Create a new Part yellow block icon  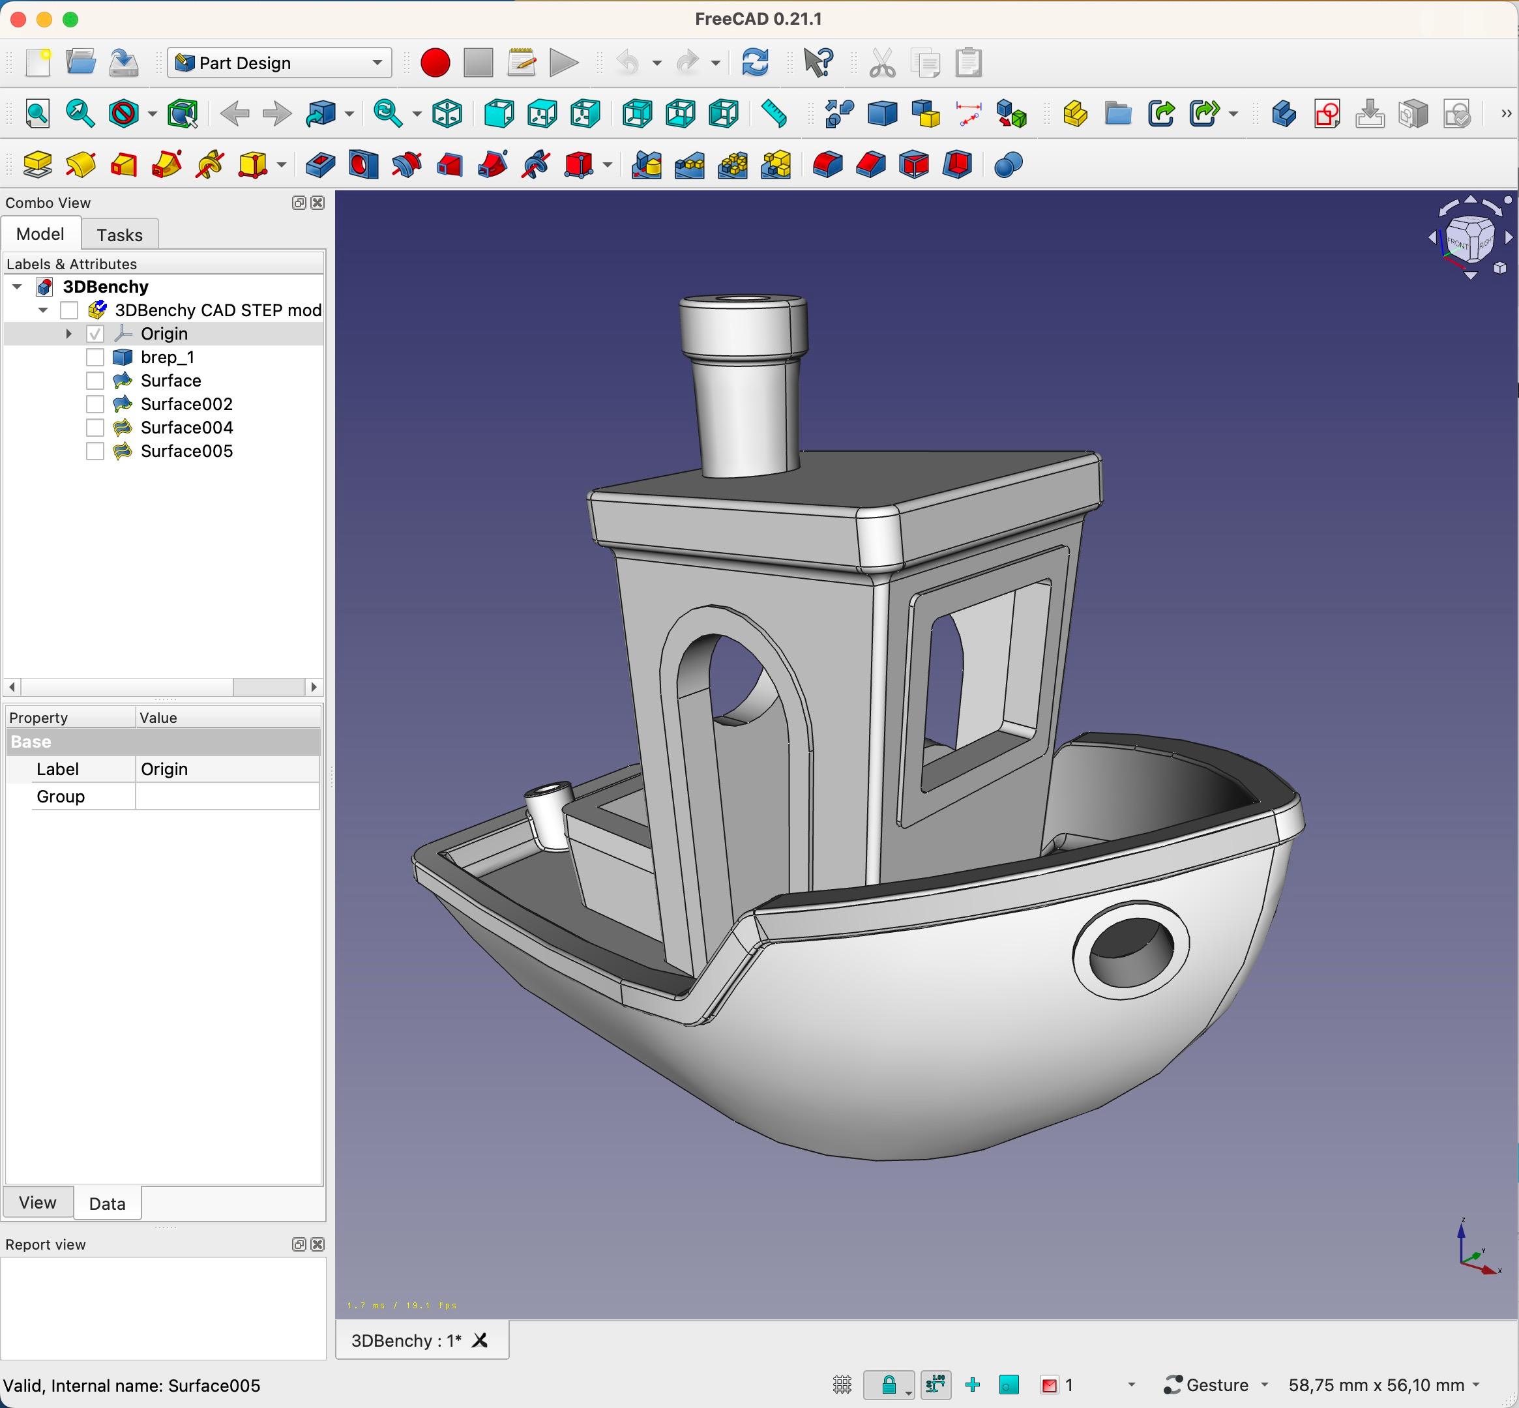(1074, 114)
